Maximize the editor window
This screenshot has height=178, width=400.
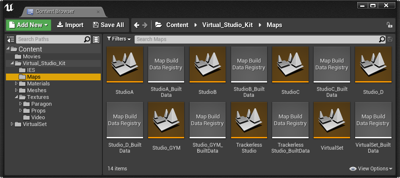coord(373,5)
